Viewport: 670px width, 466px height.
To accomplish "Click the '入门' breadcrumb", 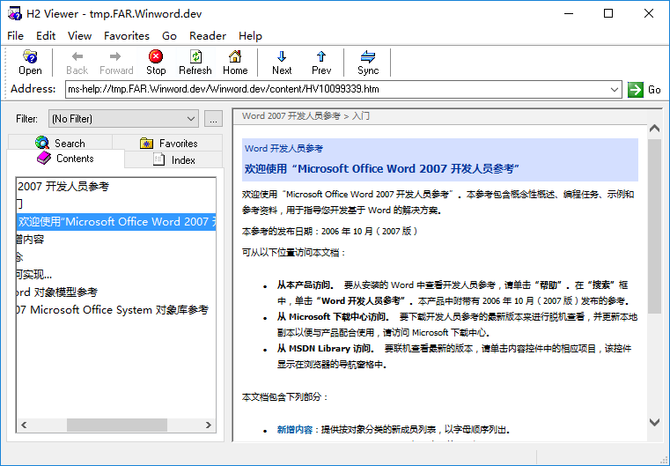I will (361, 116).
